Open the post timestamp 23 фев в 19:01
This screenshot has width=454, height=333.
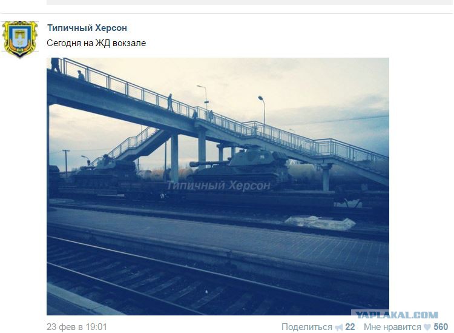coord(77,327)
